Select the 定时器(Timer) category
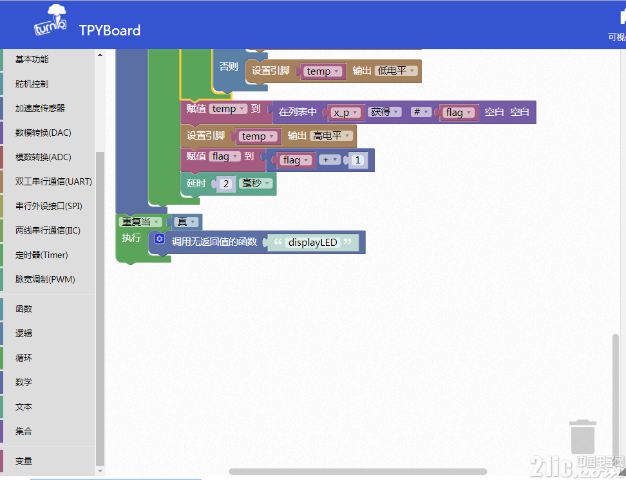Image resolution: width=626 pixels, height=480 pixels. pyautogui.click(x=41, y=255)
